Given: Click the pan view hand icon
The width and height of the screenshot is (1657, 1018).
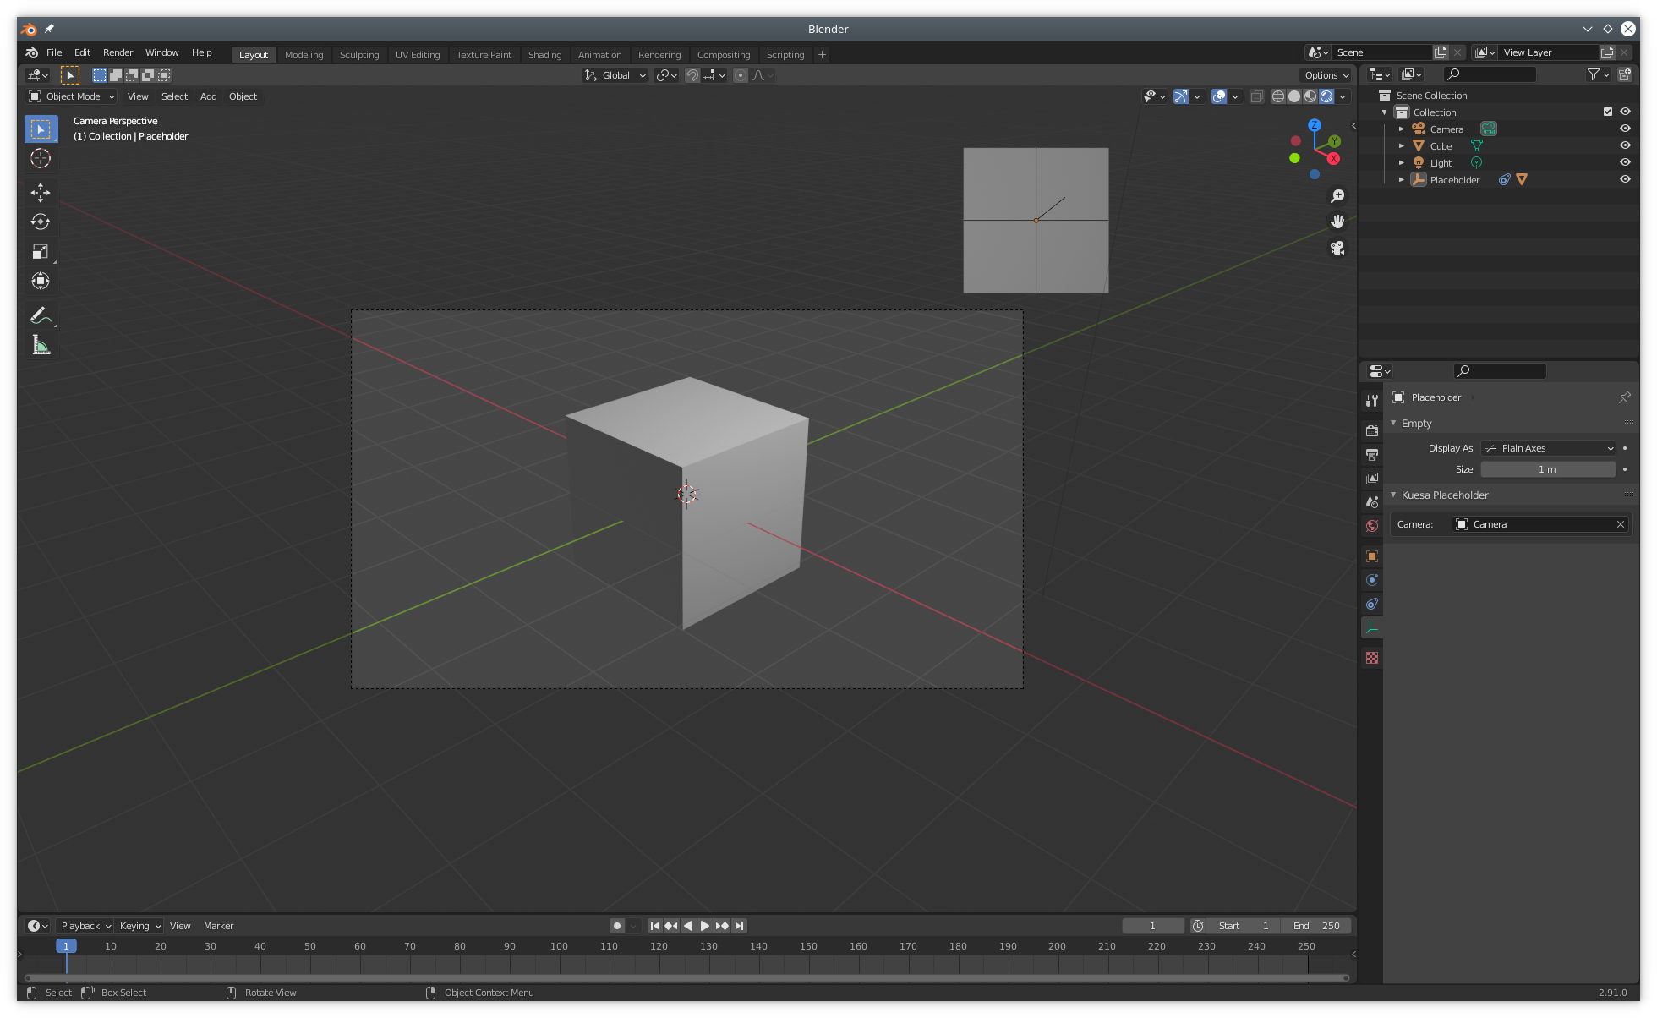Looking at the screenshot, I should [1337, 222].
